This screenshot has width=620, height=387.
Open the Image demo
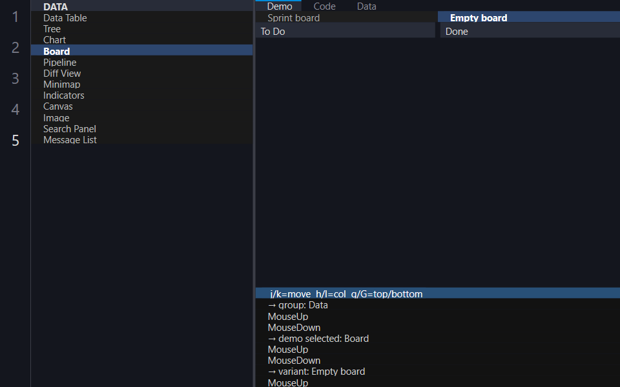(x=141, y=117)
